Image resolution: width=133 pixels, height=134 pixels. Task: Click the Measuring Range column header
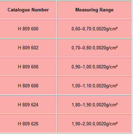point(94,10)
